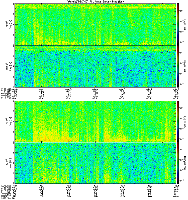Click the time tick label "0200"
The height and width of the screenshot is (200, 188).
click(x=176, y=196)
